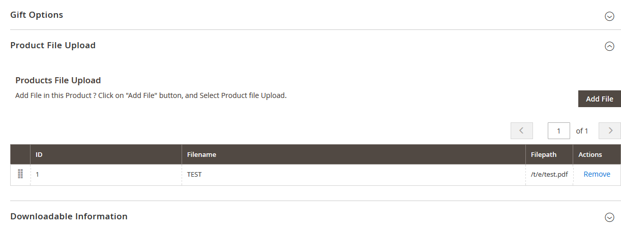Collapse Product File Upload chevron icon

point(609,46)
